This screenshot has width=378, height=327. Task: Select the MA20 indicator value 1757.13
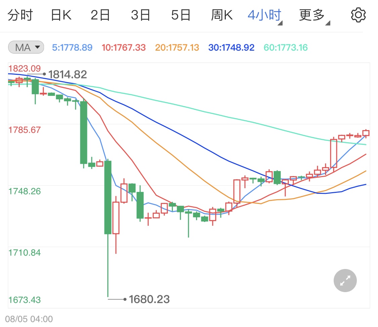177,47
